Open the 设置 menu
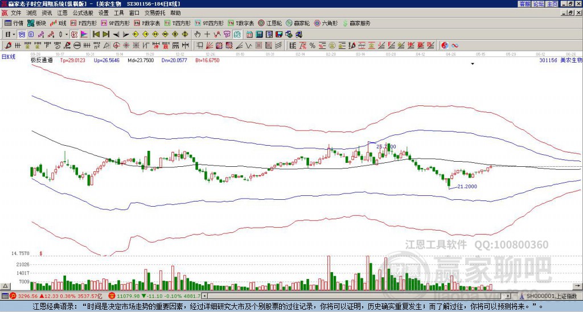This screenshot has height=312, width=583. tap(104, 13)
